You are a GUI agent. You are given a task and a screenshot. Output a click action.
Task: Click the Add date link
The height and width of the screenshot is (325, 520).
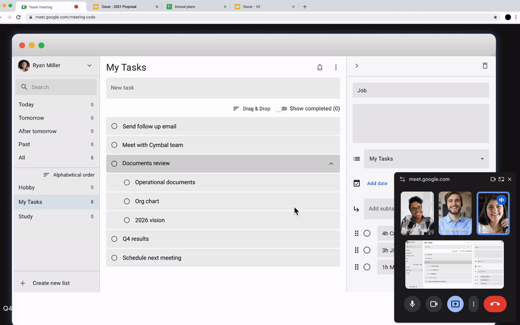pyautogui.click(x=377, y=183)
